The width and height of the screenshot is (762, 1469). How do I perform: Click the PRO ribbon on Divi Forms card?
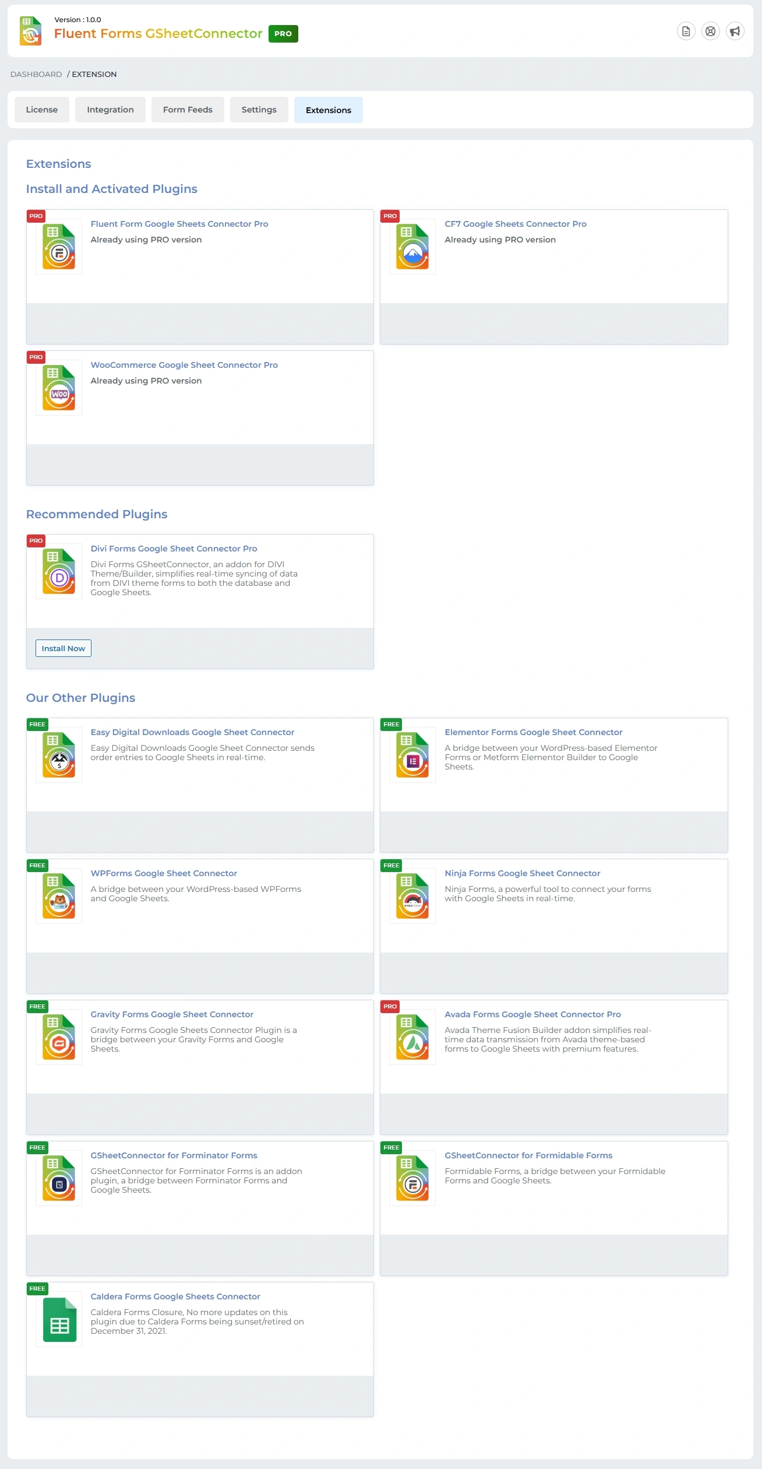coord(36,540)
